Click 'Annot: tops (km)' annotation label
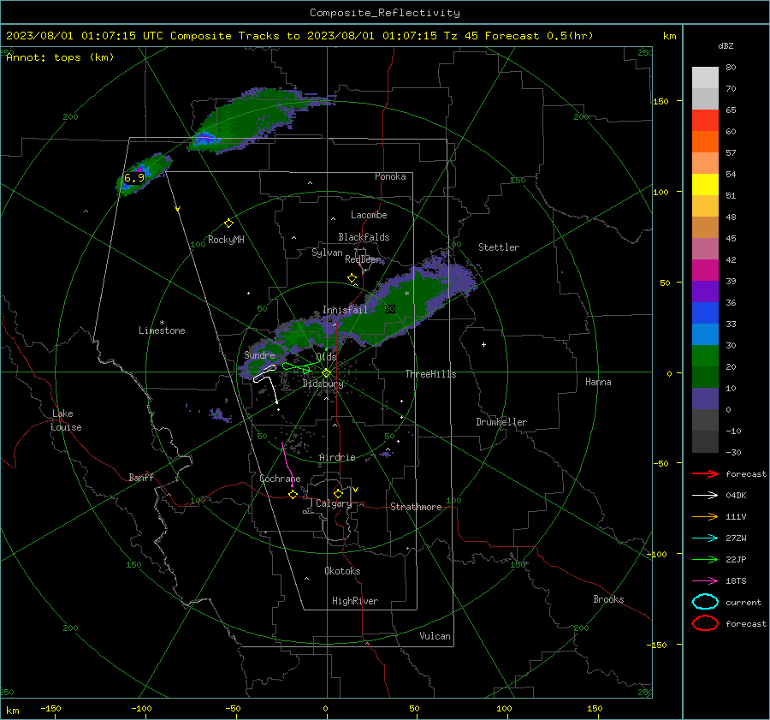The width and height of the screenshot is (770, 720). (60, 57)
